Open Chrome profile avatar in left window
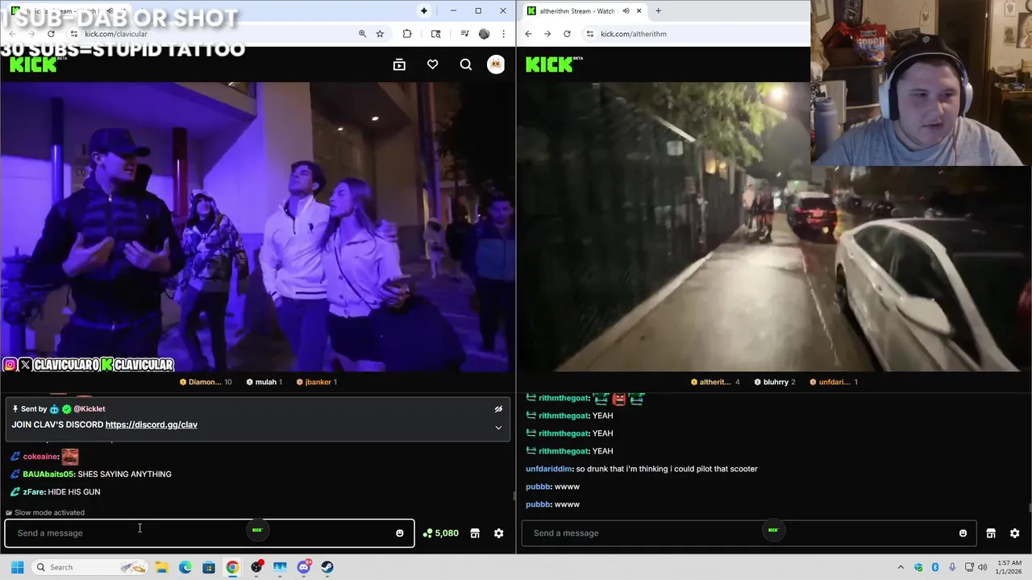The height and width of the screenshot is (580, 1032). coord(484,34)
